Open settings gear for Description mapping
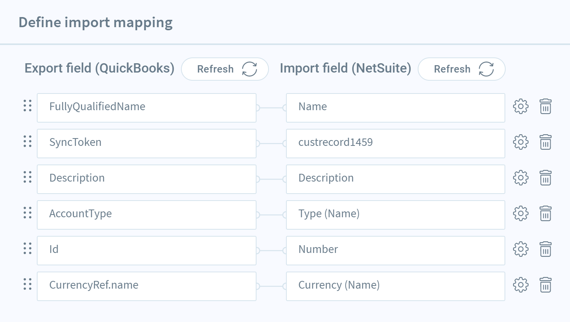The image size is (570, 322). point(520,178)
